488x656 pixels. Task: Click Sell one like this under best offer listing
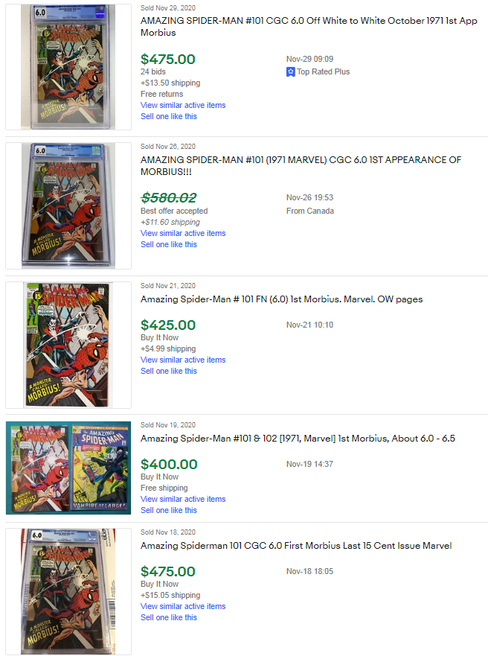pyautogui.click(x=169, y=244)
